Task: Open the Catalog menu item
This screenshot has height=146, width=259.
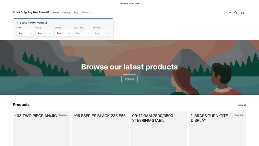Action: click(66, 12)
